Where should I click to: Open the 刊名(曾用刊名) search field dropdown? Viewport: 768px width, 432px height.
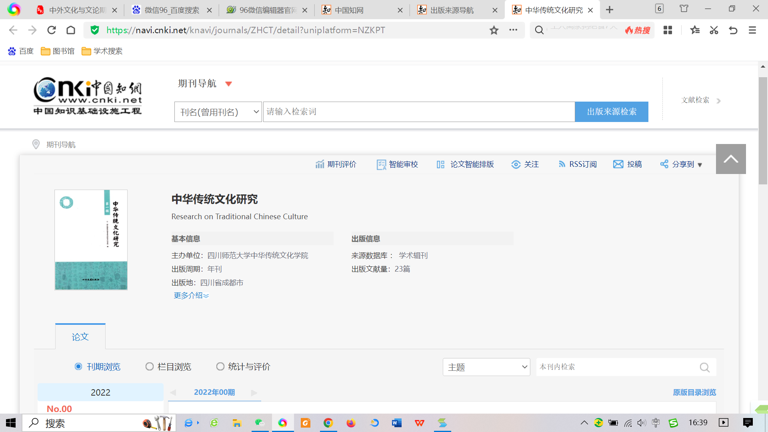(218, 112)
